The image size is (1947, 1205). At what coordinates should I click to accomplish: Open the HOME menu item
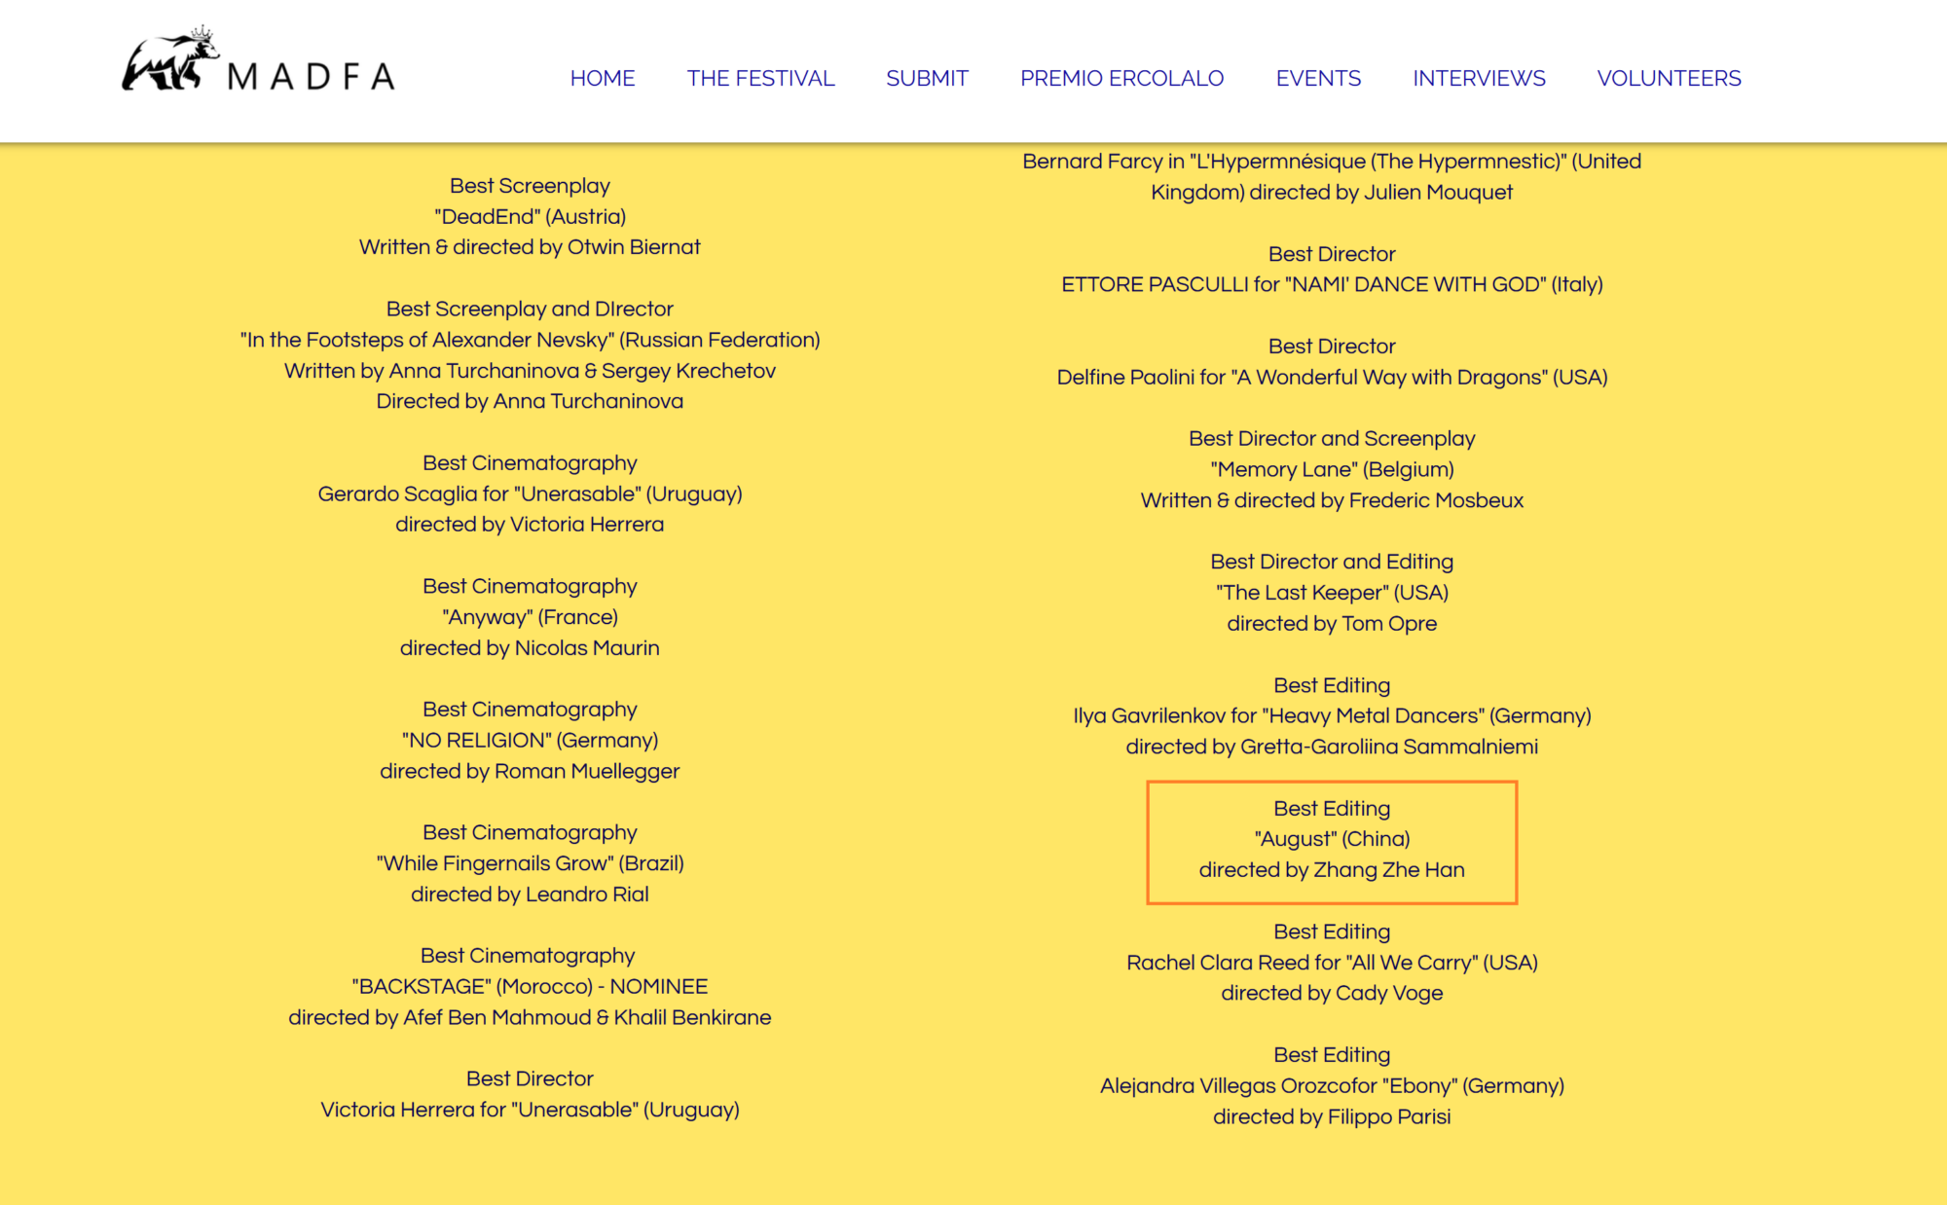[x=603, y=78]
